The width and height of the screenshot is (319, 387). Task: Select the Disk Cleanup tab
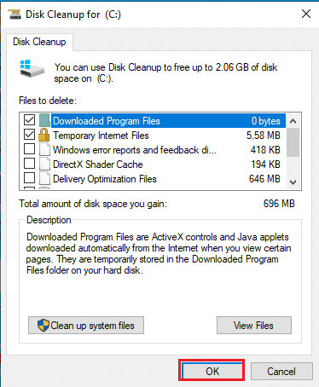coord(39,42)
